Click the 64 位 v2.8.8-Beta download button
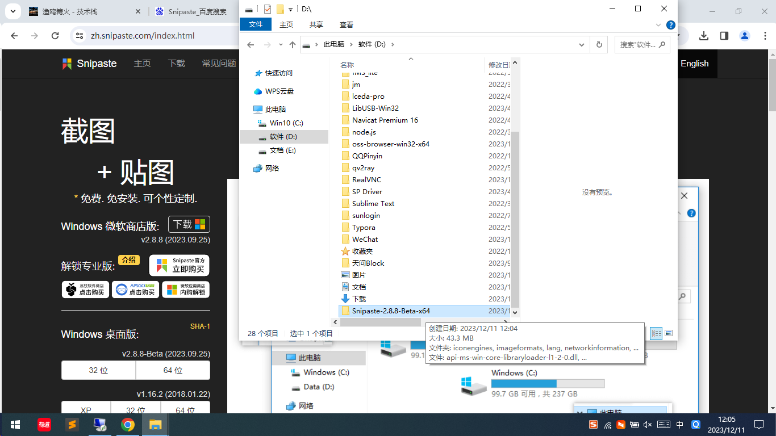The image size is (776, 436). [x=173, y=370]
